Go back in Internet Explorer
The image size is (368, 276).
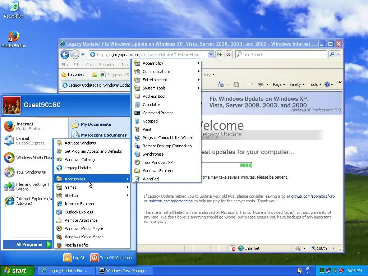pos(65,55)
